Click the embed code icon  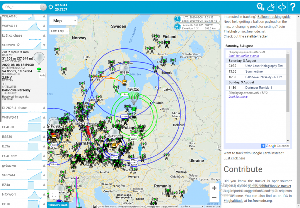(x=282, y=7)
